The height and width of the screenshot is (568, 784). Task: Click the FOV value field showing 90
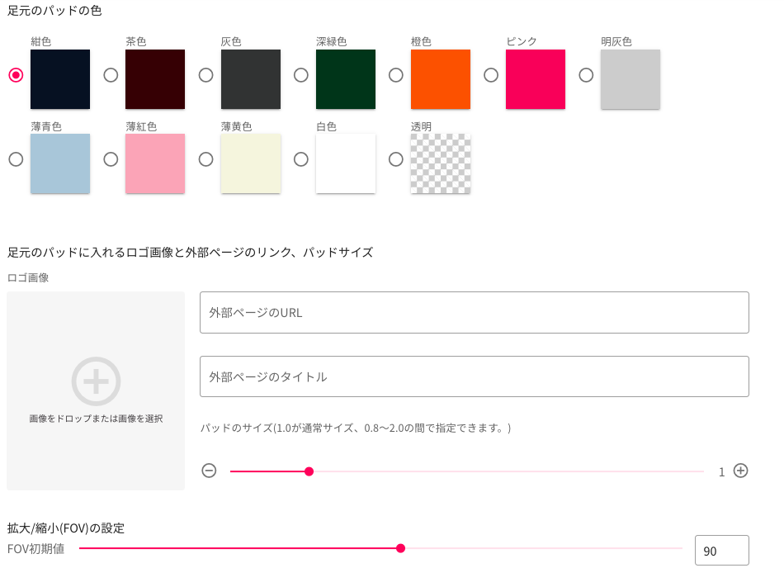point(722,551)
